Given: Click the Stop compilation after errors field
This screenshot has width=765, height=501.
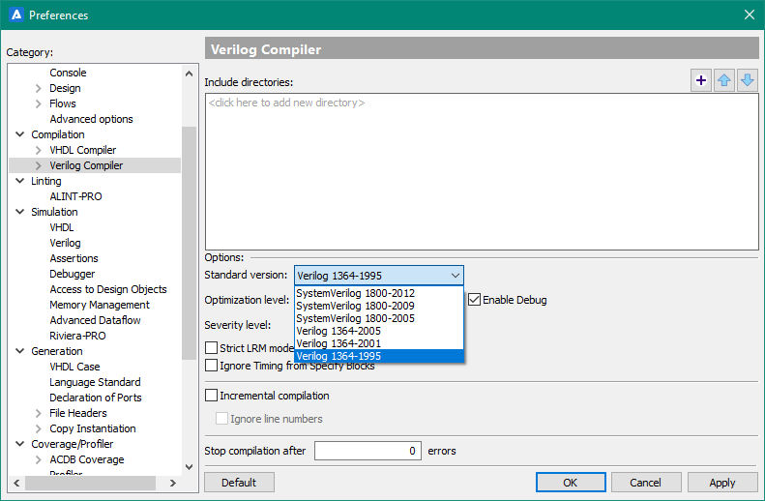Looking at the screenshot, I should click(368, 451).
